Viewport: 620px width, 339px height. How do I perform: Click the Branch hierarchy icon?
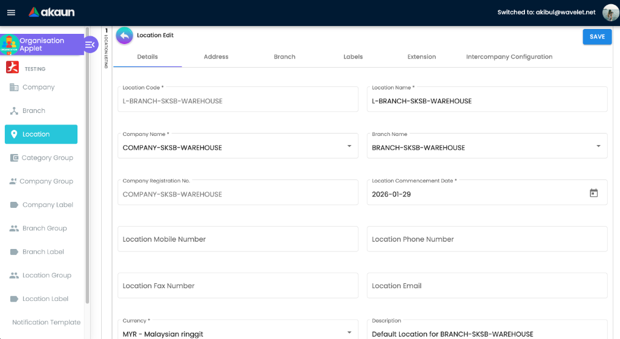click(14, 111)
